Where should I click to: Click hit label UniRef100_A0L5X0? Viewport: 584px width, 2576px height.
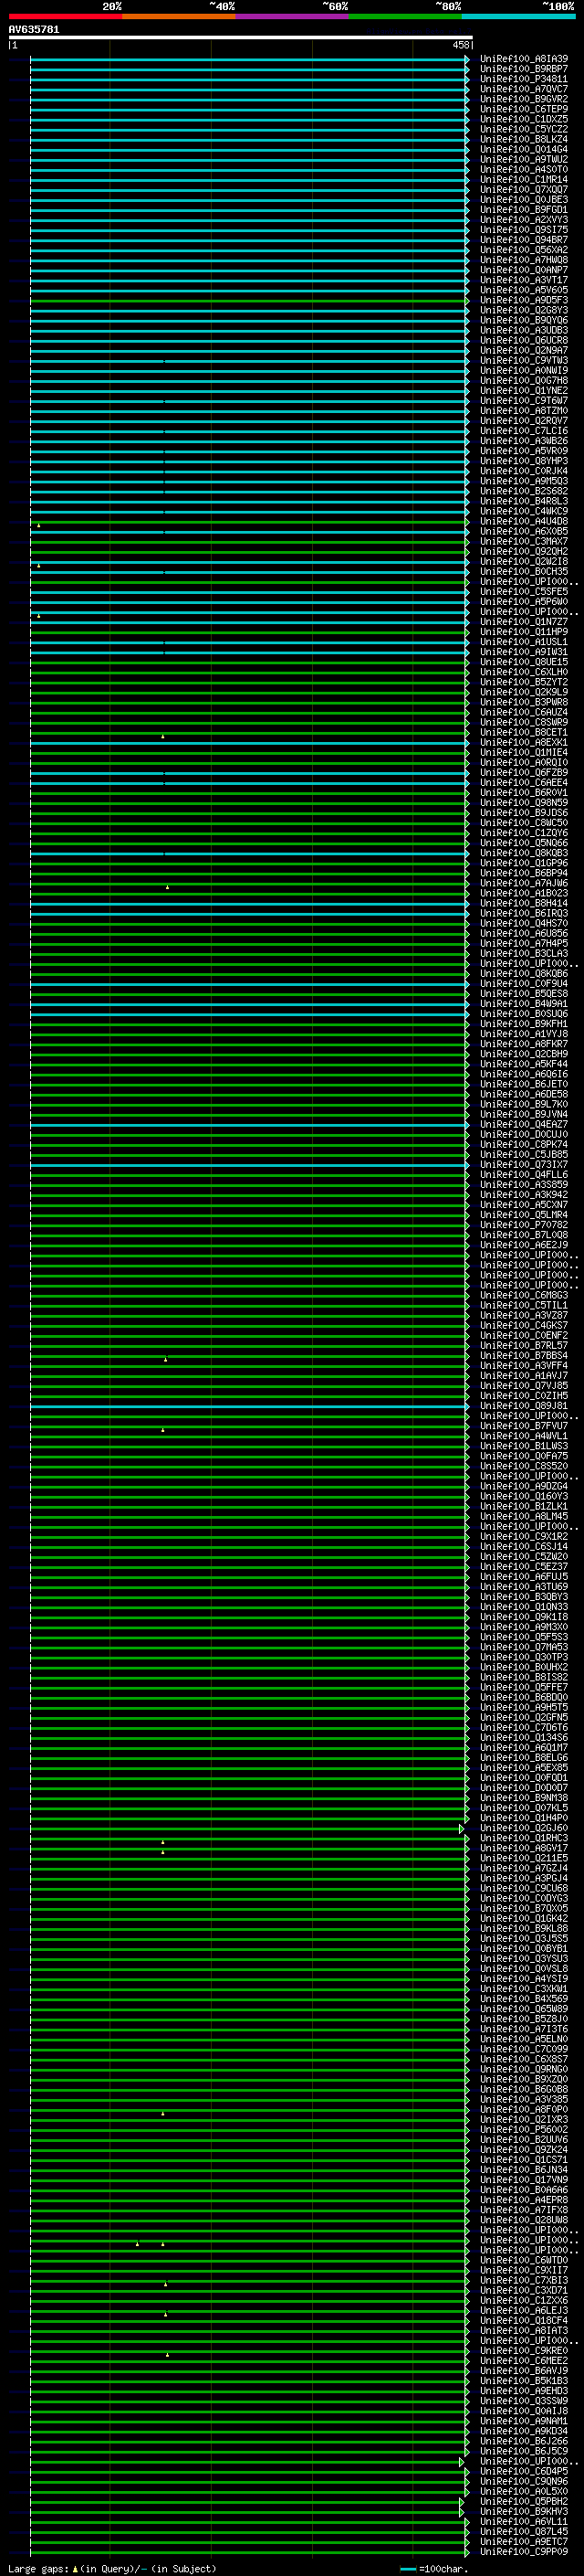pyautogui.click(x=523, y=2491)
